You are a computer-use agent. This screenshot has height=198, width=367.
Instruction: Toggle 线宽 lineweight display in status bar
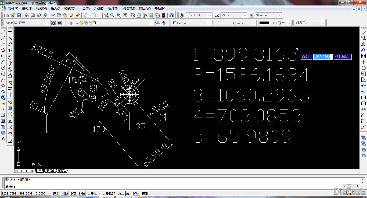pyautogui.click(x=136, y=193)
